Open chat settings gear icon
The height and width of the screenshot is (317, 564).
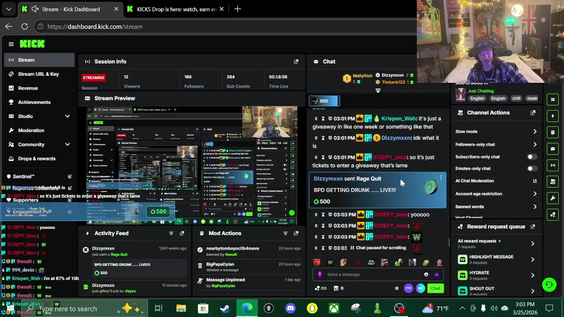click(x=397, y=288)
